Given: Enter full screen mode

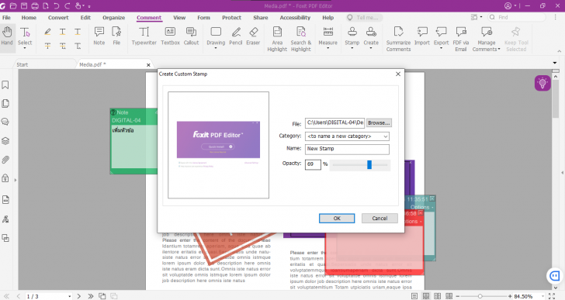Looking at the screenshot, I should pos(552,296).
